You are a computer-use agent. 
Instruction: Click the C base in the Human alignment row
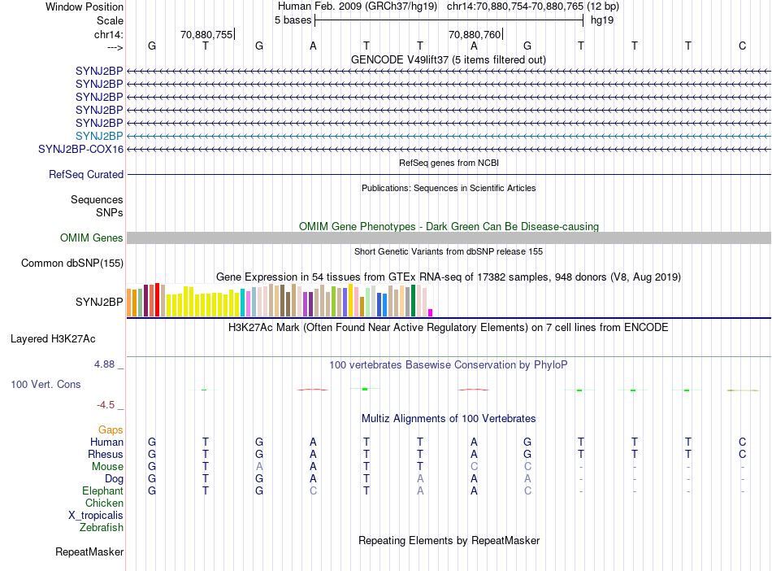tap(742, 442)
